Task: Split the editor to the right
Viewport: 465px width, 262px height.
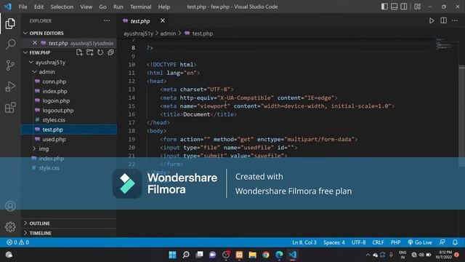Action: point(443,20)
